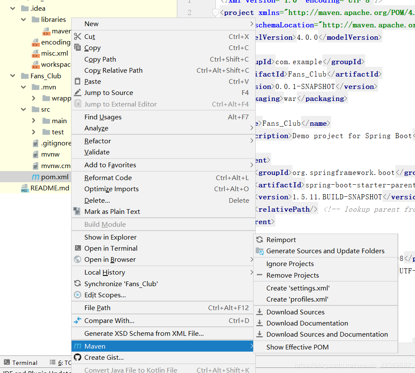
Task: Open the Analyze submenu
Action: (163, 128)
